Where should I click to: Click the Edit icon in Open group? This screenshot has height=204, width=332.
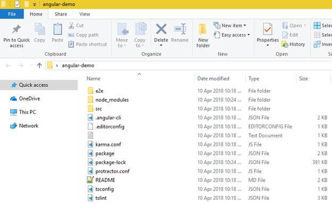pyautogui.click(x=285, y=35)
